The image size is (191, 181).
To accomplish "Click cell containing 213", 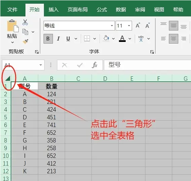I will tap(52, 171).
